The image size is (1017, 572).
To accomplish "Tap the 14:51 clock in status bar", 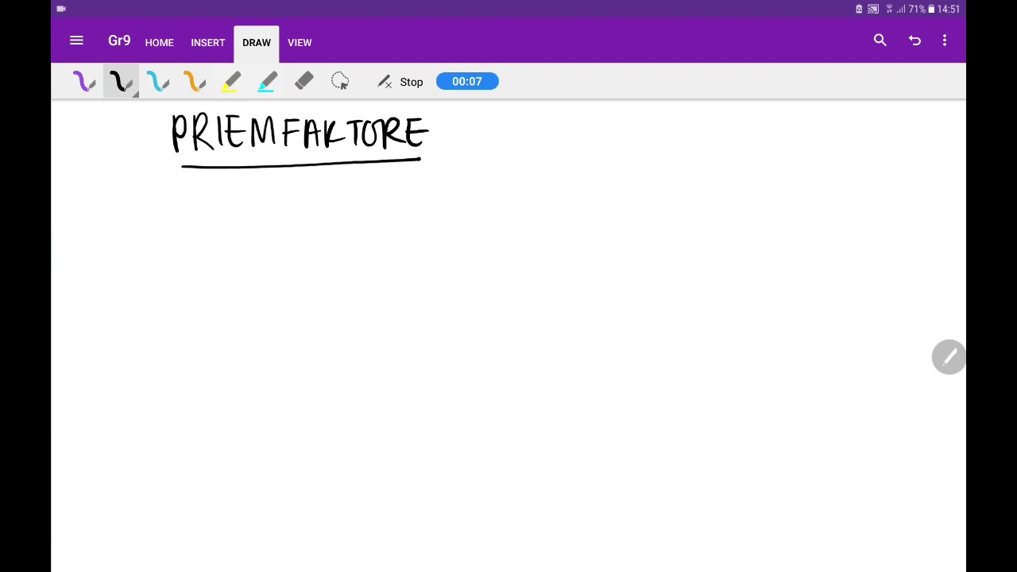I will point(949,9).
